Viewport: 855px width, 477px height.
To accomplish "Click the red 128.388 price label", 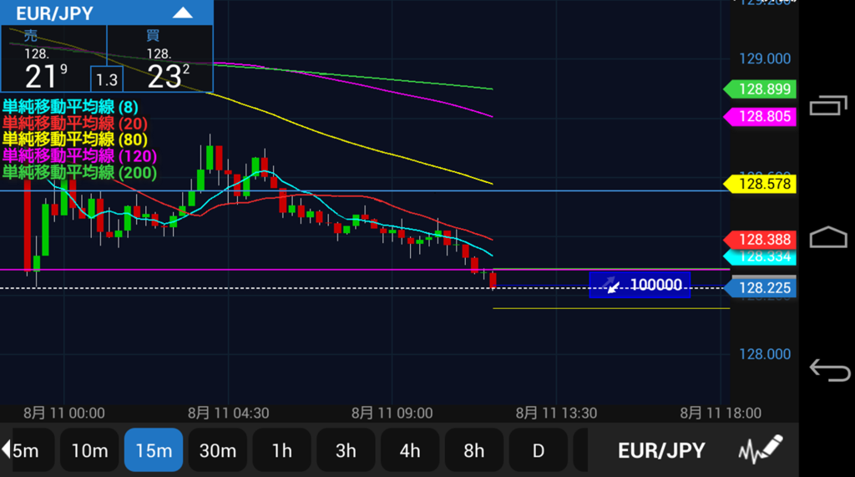I will click(x=760, y=239).
